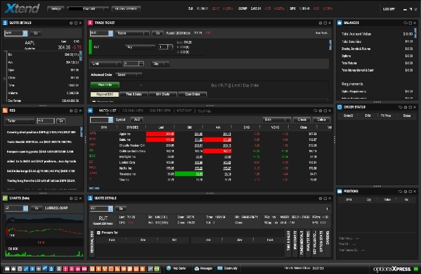Select the Mini Charts tab in Trade Ticket
Screen dimensions: 421x274
point(163,94)
